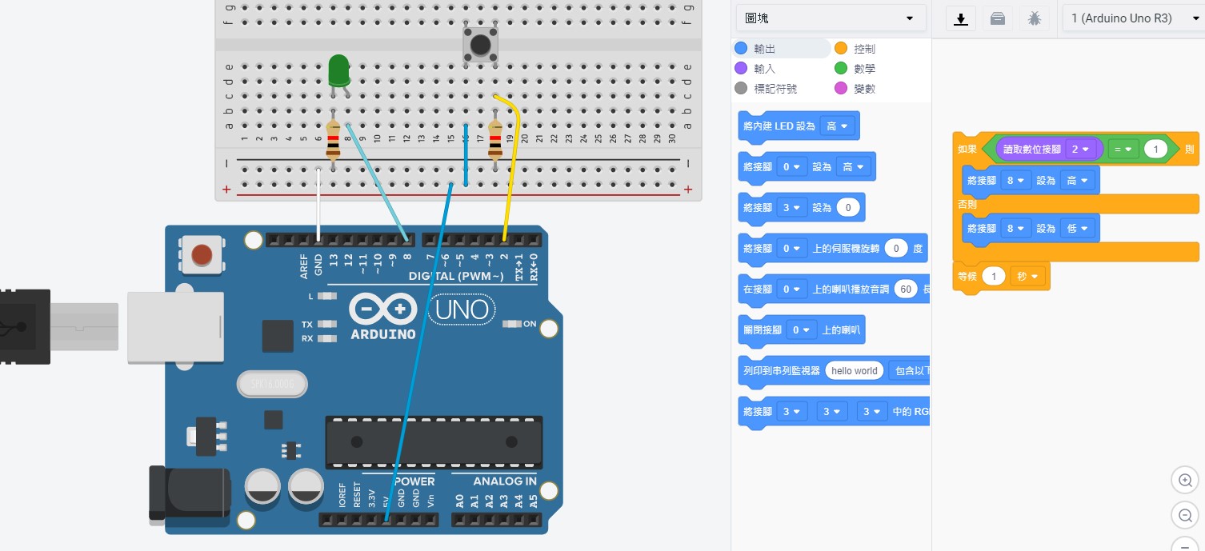Viewport: 1205px width, 551px height.
Task: Open the libraries drawer icon
Action: click(x=998, y=18)
